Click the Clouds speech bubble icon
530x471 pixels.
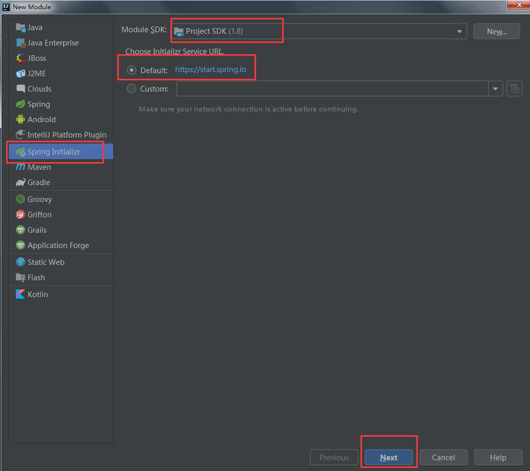click(20, 89)
